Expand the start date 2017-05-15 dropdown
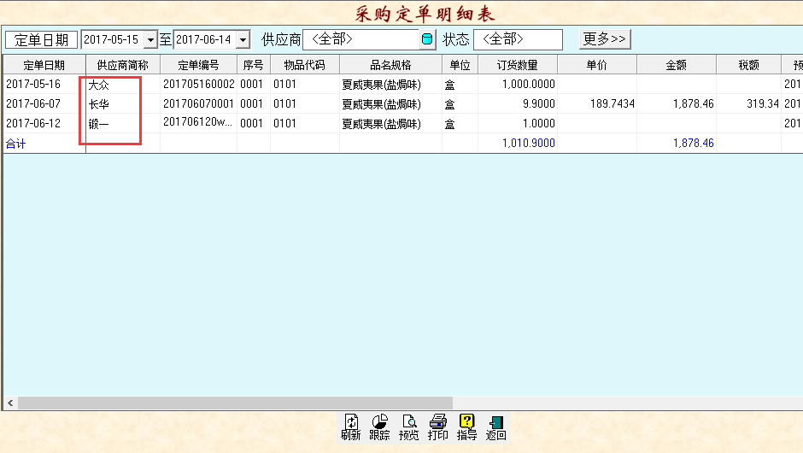The height and width of the screenshot is (453, 803). click(150, 39)
